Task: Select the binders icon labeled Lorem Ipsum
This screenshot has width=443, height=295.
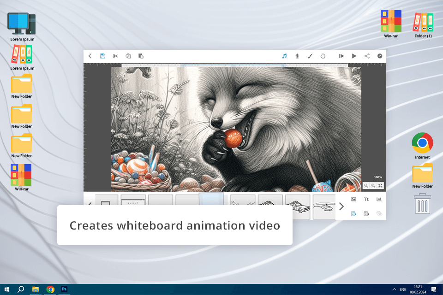Action: tap(22, 57)
